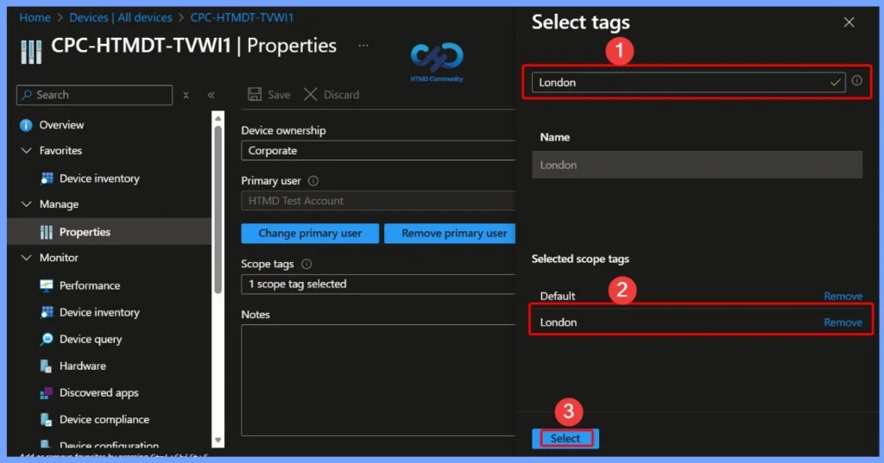Open the Device query page
884x463 pixels.
[91, 339]
